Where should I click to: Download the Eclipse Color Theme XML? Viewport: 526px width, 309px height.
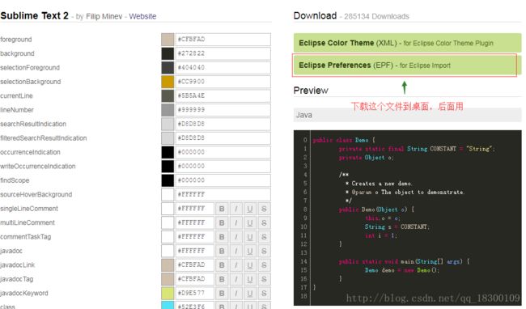(x=407, y=43)
